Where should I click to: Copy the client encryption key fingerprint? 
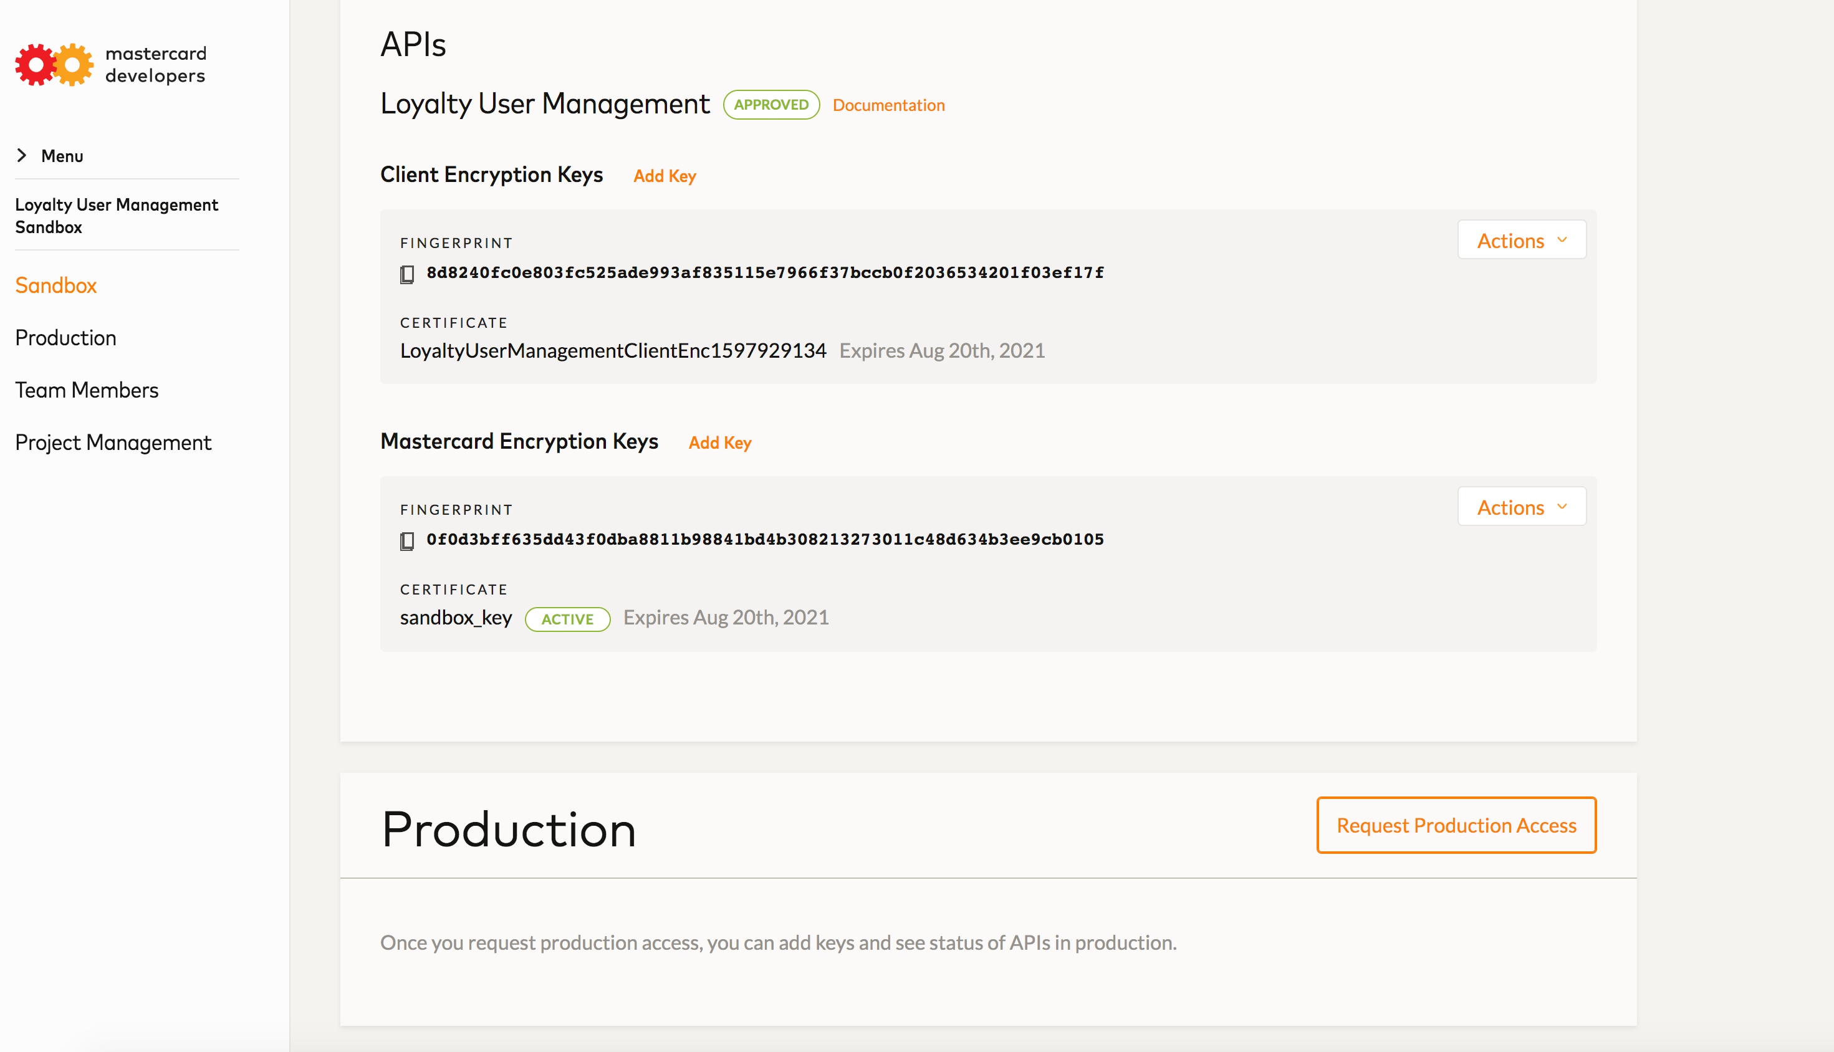(407, 275)
